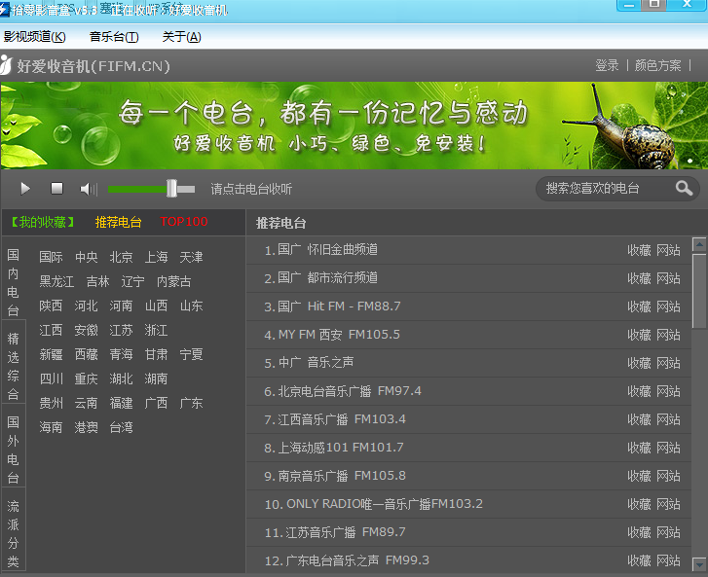Switch to the 推荐电台 tab
The height and width of the screenshot is (577, 708).
119,222
